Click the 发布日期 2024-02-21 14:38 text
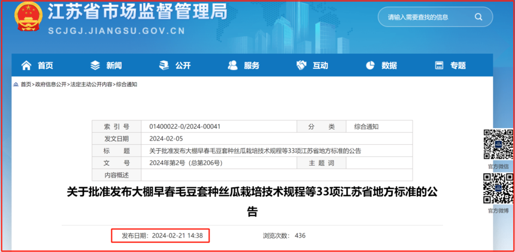This screenshot has height=252, width=515. coord(162,235)
